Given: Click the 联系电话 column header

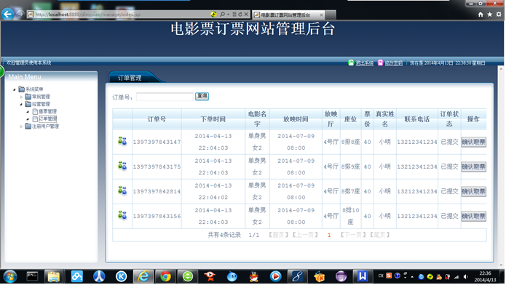Looking at the screenshot, I should click(417, 119).
